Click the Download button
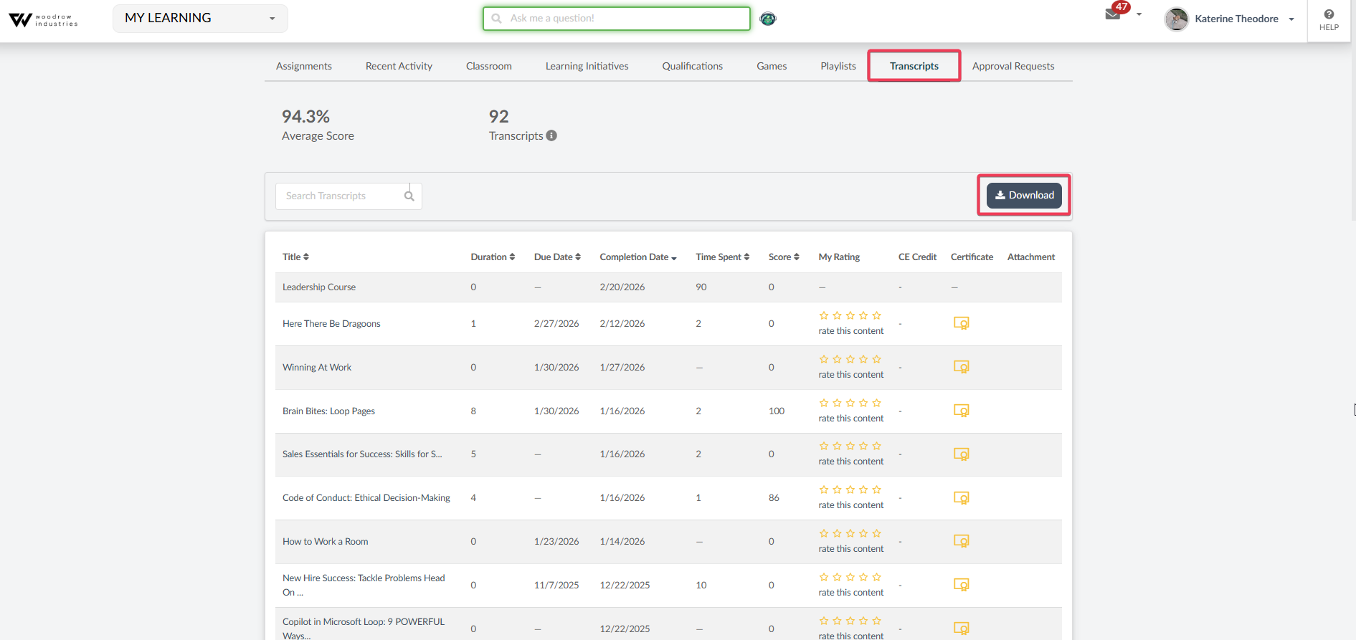The image size is (1356, 640). (x=1024, y=195)
